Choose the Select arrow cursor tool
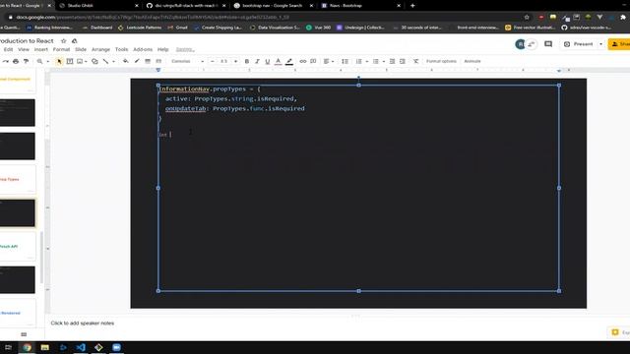Viewport: 630px width, 354px height. [59, 61]
